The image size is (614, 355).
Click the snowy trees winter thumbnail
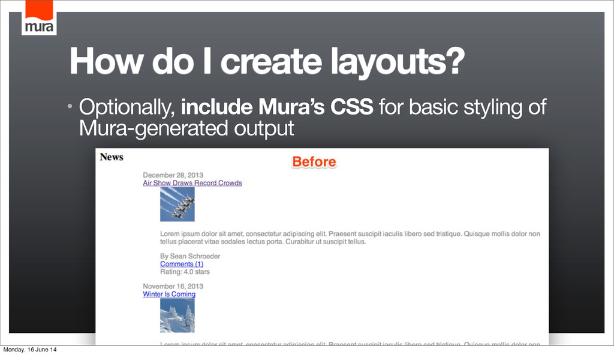point(177,315)
